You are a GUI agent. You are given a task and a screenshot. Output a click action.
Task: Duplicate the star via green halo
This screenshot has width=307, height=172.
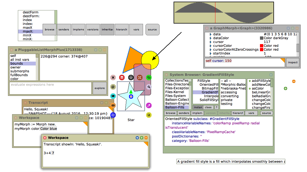pos(149,78)
